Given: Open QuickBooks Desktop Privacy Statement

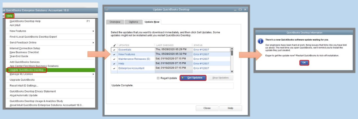Looking at the screenshot, I should pyautogui.click(x=50, y=92).
